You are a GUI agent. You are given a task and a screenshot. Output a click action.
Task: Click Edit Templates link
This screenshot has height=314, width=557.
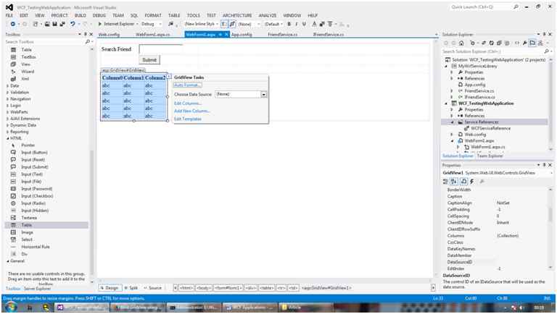188,119
